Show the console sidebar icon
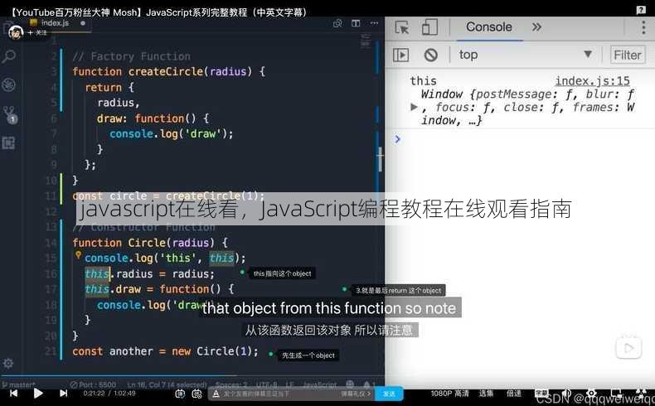655x406 pixels. coord(401,55)
